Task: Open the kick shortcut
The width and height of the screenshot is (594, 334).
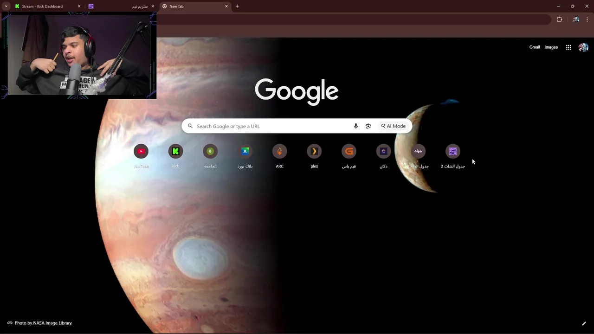Action: [x=175, y=156]
